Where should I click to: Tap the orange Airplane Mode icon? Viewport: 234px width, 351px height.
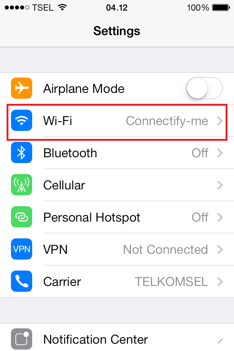coord(22,88)
